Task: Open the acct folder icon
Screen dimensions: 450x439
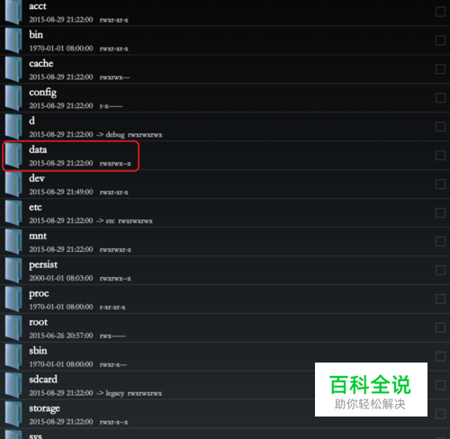Action: click(x=13, y=12)
